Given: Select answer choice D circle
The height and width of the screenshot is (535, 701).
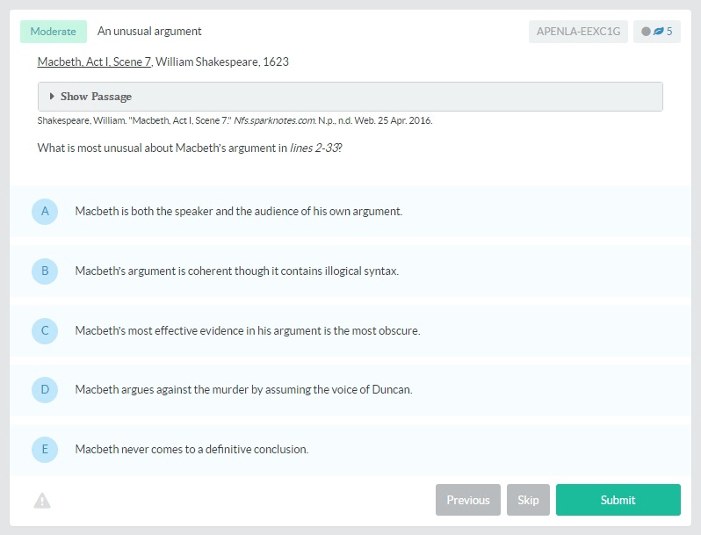Looking at the screenshot, I should pyautogui.click(x=45, y=390).
